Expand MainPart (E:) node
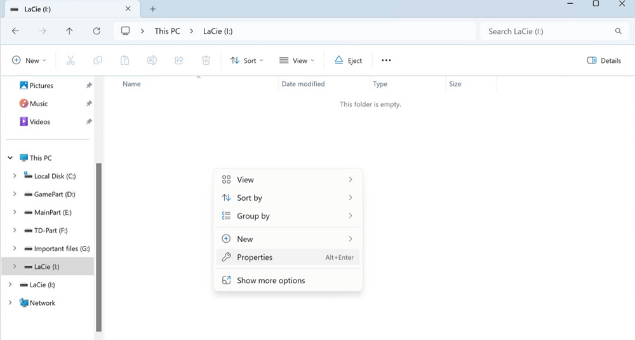Screen dimensions: 635x340 point(15,212)
